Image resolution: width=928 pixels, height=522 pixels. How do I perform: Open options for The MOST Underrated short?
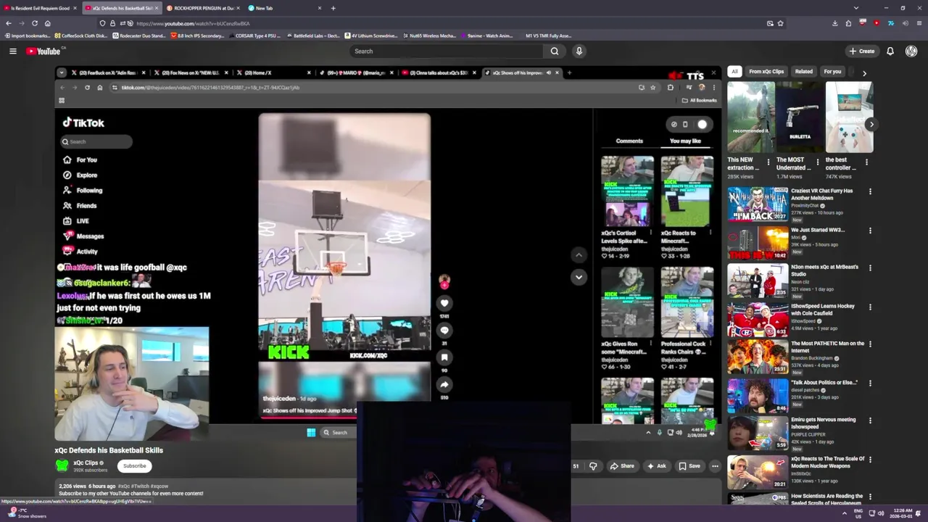click(818, 162)
